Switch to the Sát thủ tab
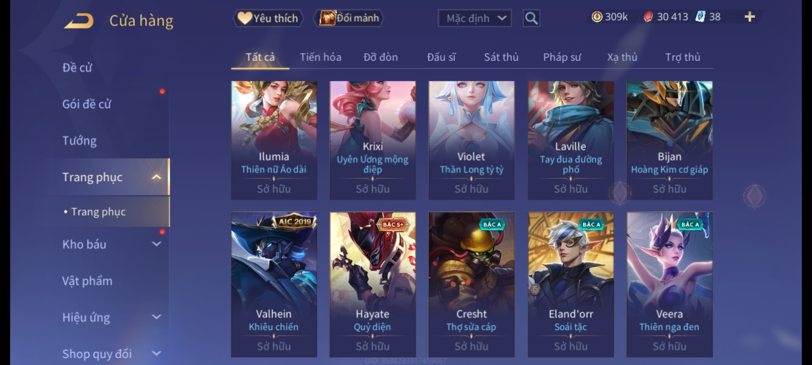812x365 pixels. tap(501, 57)
